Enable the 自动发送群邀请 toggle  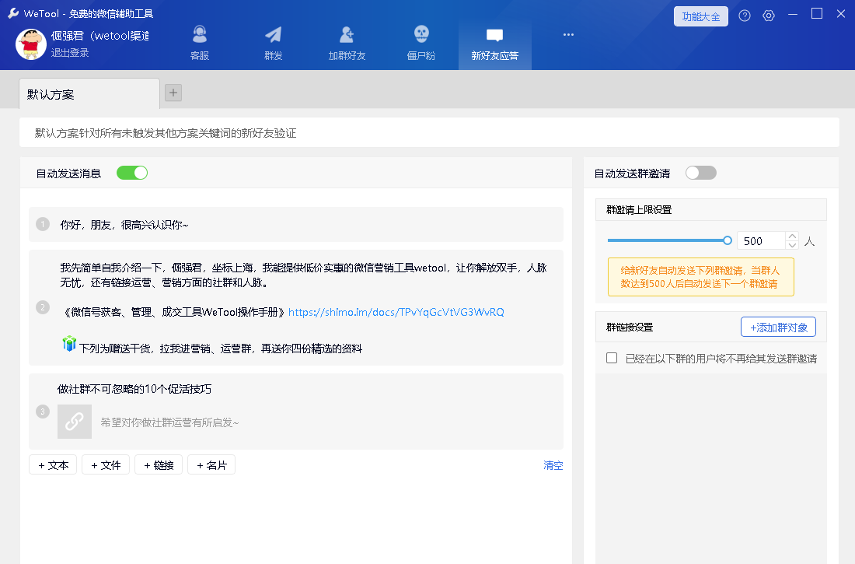[x=700, y=173]
